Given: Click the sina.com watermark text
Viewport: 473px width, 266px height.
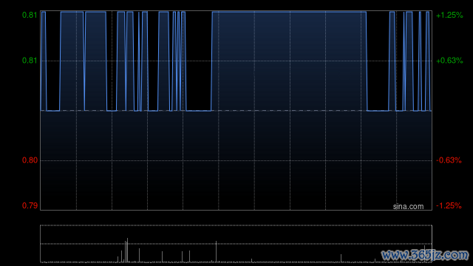Looking at the screenshot, I should [x=408, y=207].
